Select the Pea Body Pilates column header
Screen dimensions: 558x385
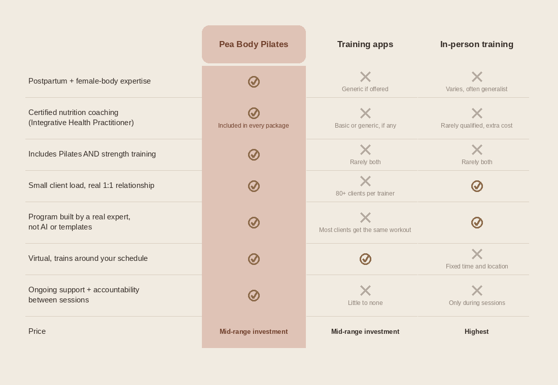(x=254, y=45)
